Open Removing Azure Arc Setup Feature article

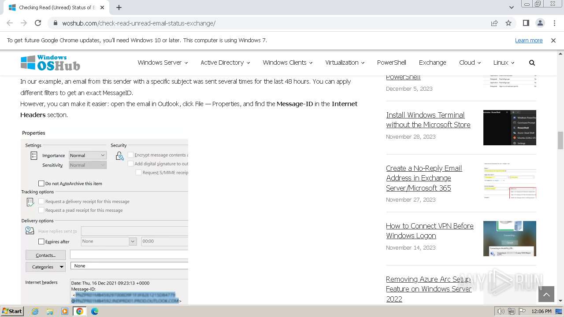(x=429, y=289)
